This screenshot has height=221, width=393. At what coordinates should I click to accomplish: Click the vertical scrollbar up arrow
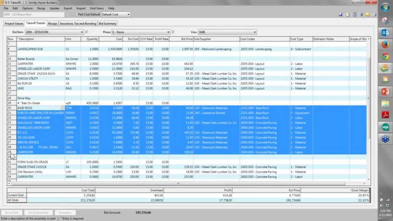pyautogui.click(x=369, y=39)
